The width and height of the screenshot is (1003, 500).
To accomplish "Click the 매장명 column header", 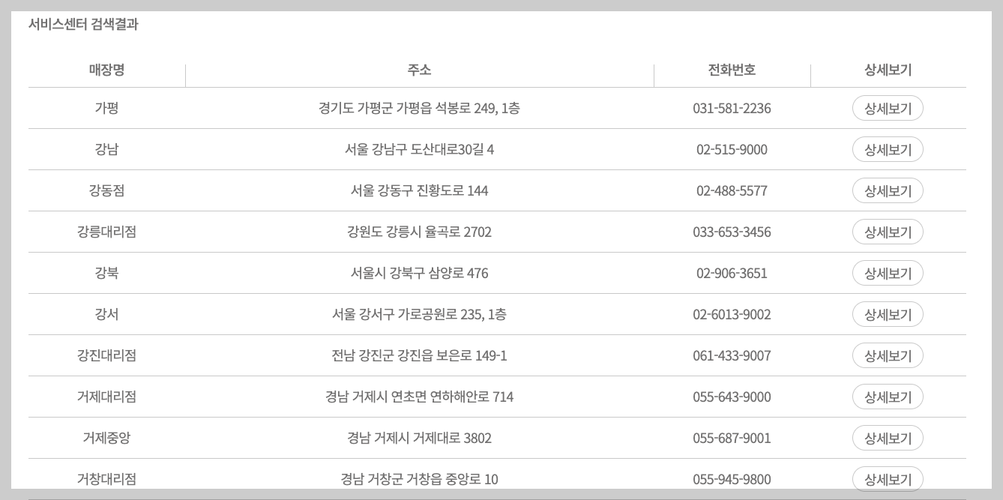I will point(106,70).
